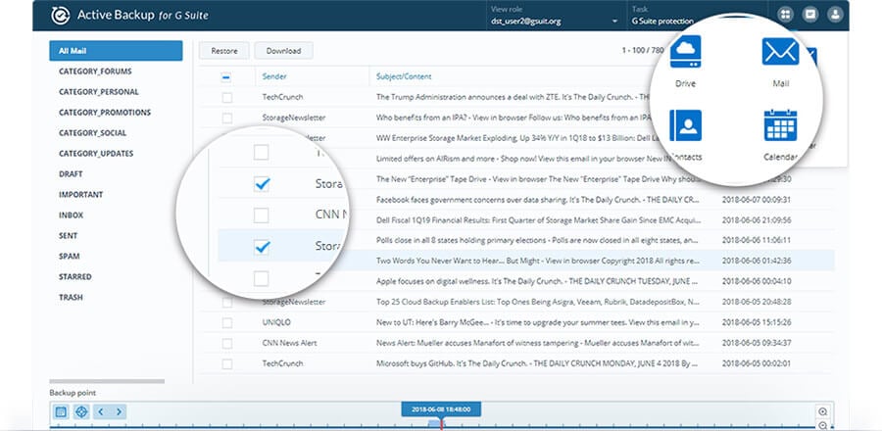
Task: Open the STARRED folder
Action: click(74, 277)
